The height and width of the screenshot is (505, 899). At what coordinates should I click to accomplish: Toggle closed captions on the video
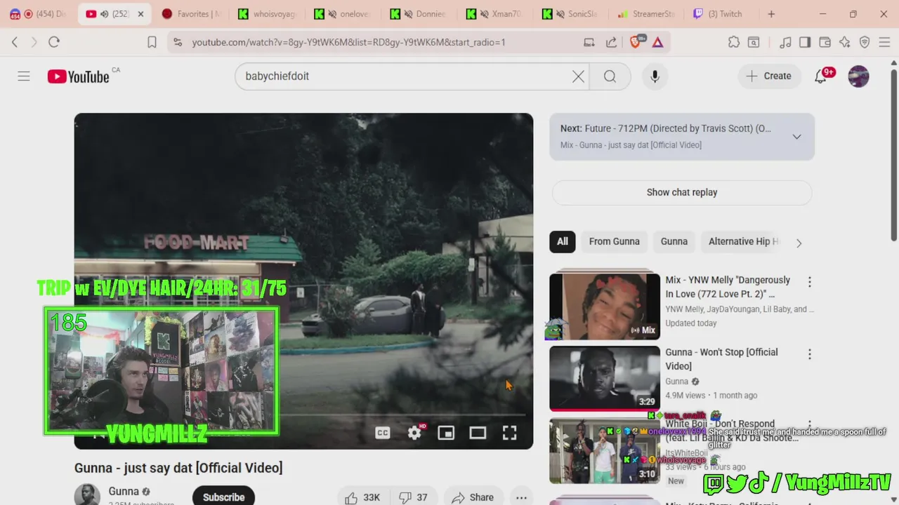tap(383, 433)
